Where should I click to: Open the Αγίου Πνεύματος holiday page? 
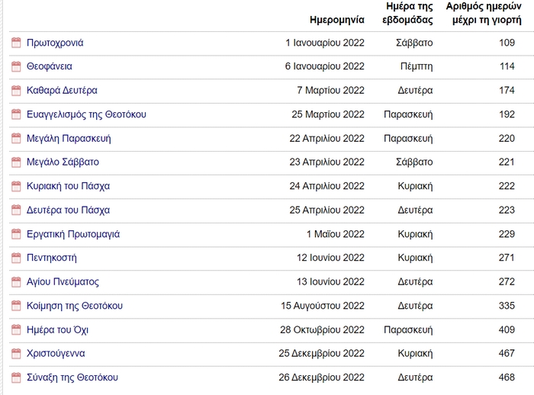63,282
